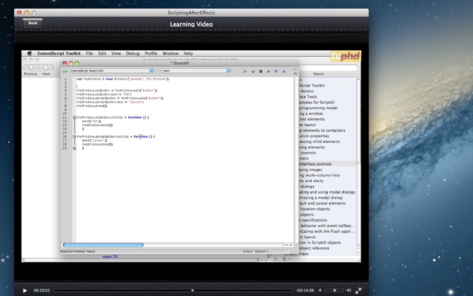This screenshot has width=473, height=296.
Task: Click the loud volume speaker icon
Action: pyautogui.click(x=349, y=290)
